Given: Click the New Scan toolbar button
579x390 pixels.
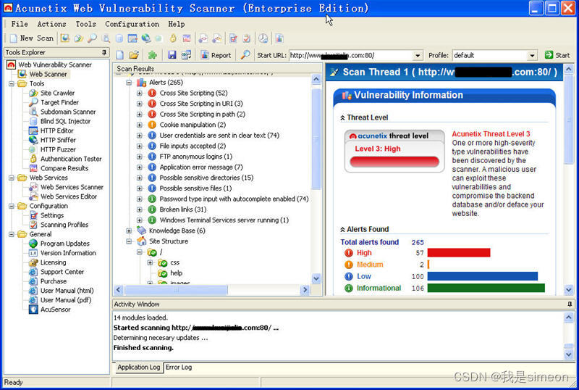Looking at the screenshot, I should [31, 38].
